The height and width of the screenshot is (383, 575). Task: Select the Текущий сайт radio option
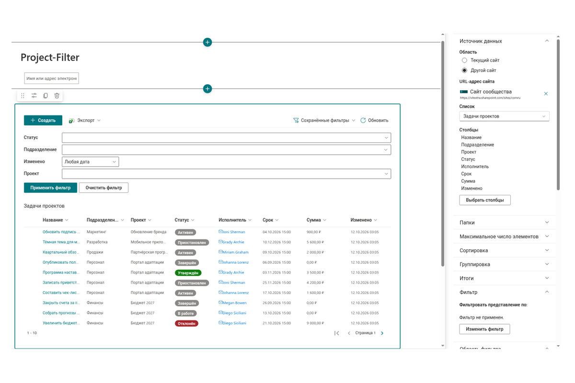[464, 60]
